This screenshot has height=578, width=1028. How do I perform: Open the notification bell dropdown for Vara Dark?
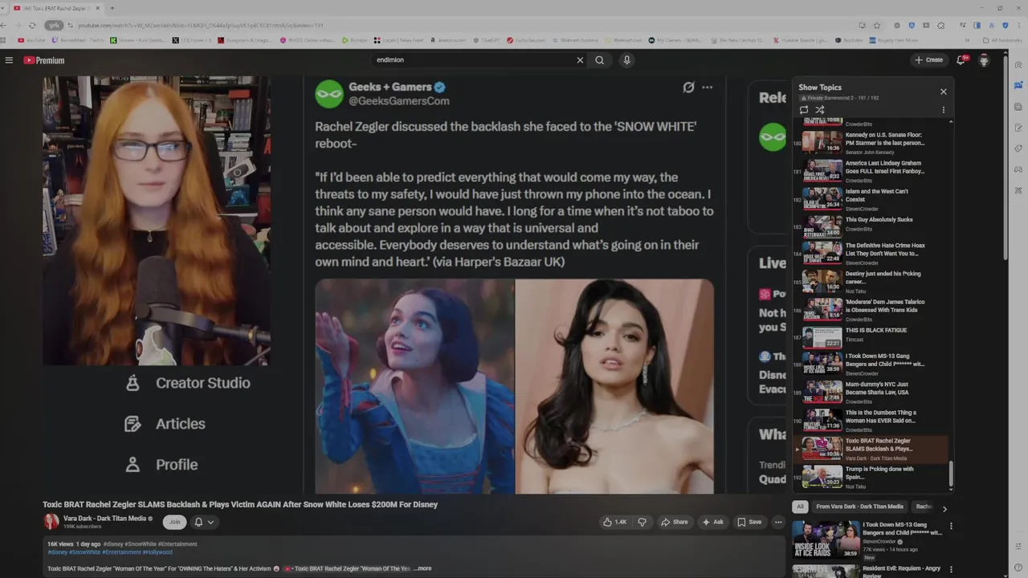204,522
